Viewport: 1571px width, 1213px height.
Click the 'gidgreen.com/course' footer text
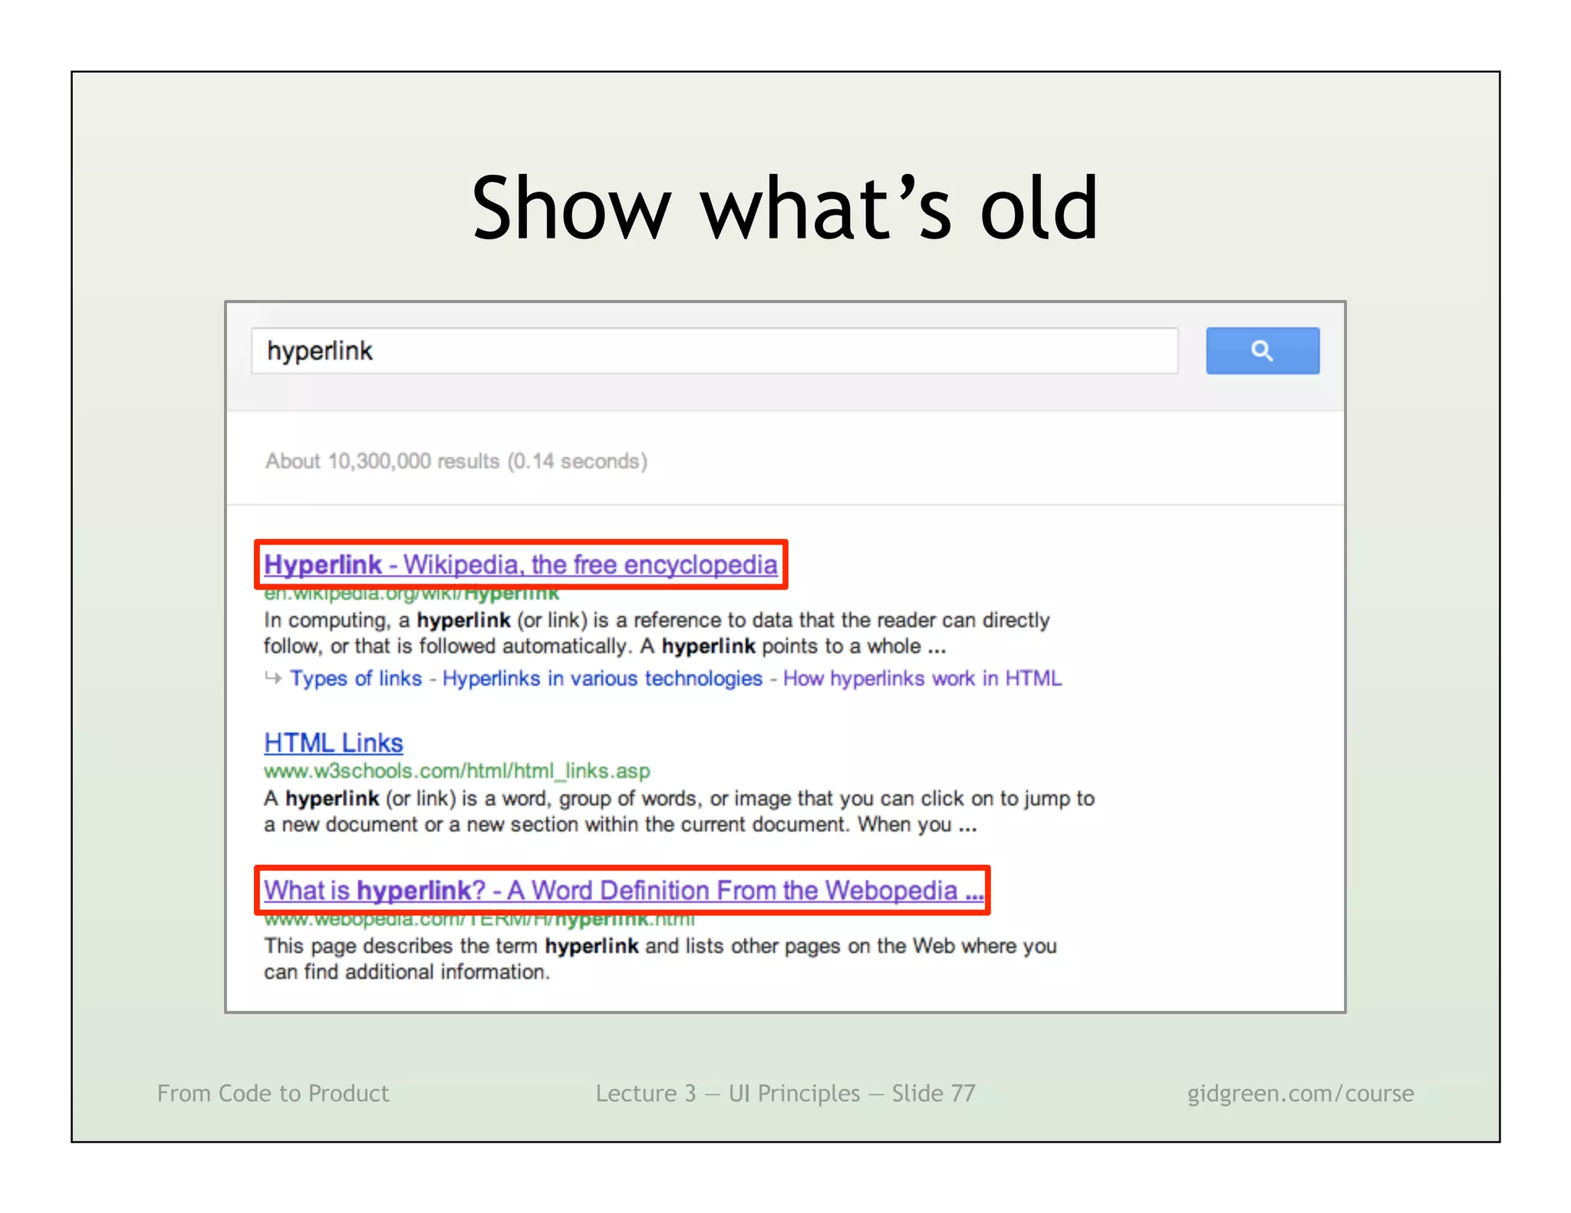[1300, 1093]
